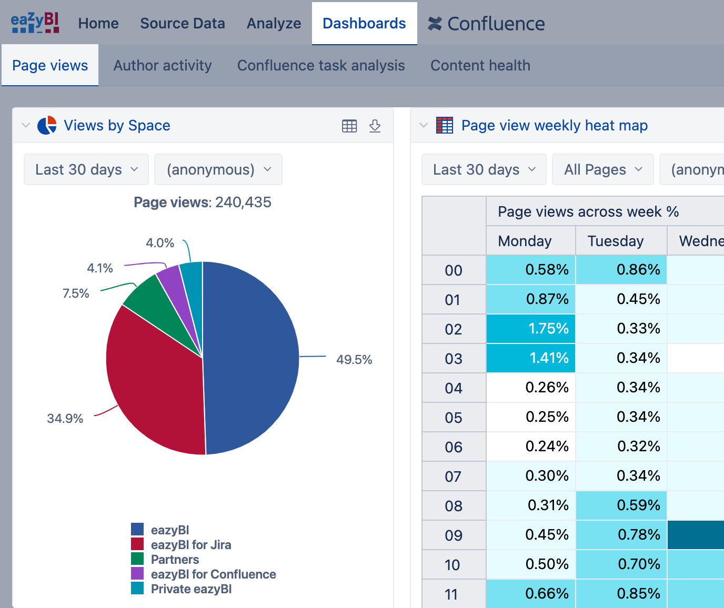Switch Views by Space to table view

pos(349,126)
